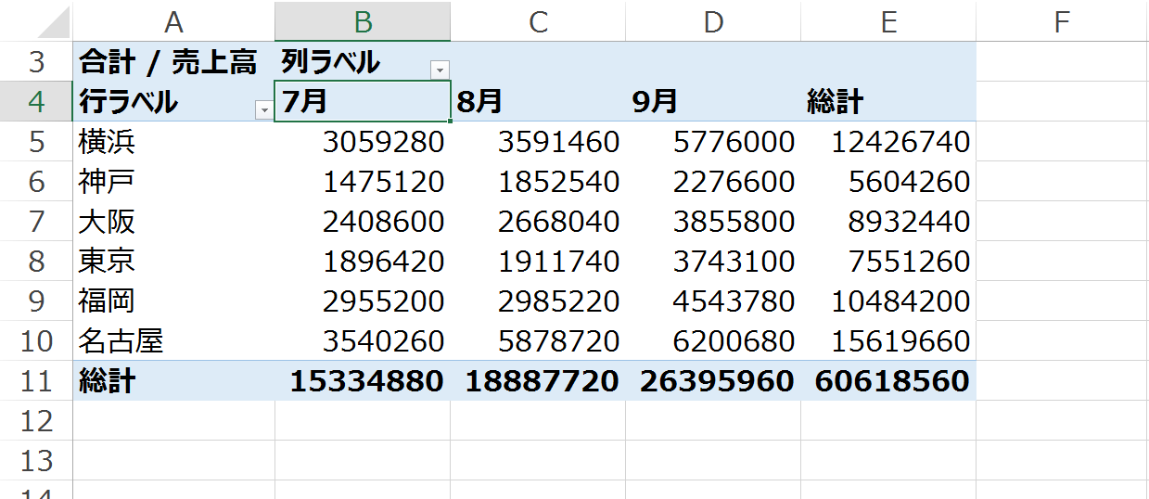Select the 大阪 row label
The width and height of the screenshot is (1149, 499).
(x=173, y=222)
